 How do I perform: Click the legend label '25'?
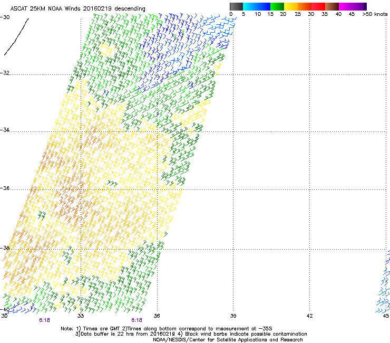(x=298, y=14)
